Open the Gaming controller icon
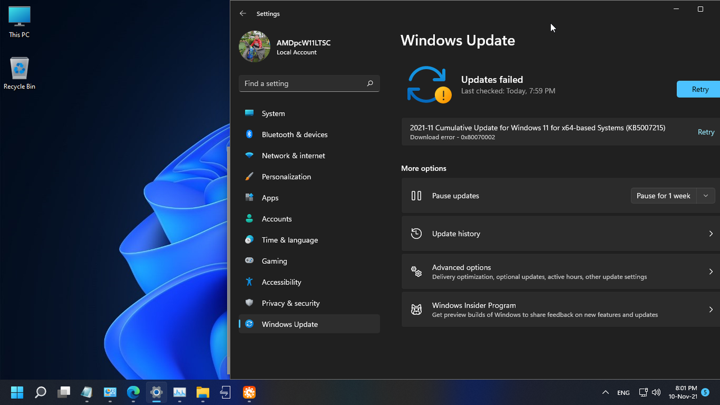The image size is (720, 405). 249,260
